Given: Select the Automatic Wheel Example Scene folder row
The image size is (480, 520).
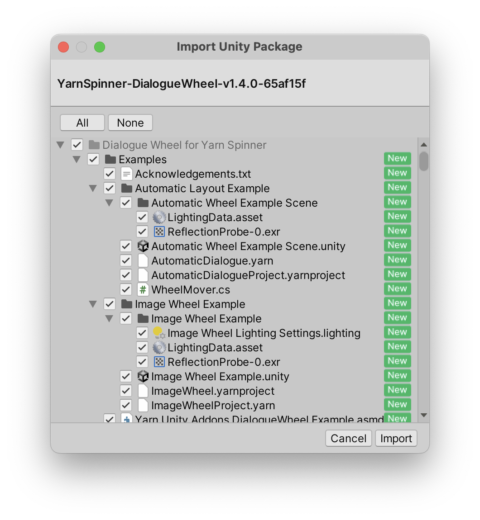Looking at the screenshot, I should 234,203.
